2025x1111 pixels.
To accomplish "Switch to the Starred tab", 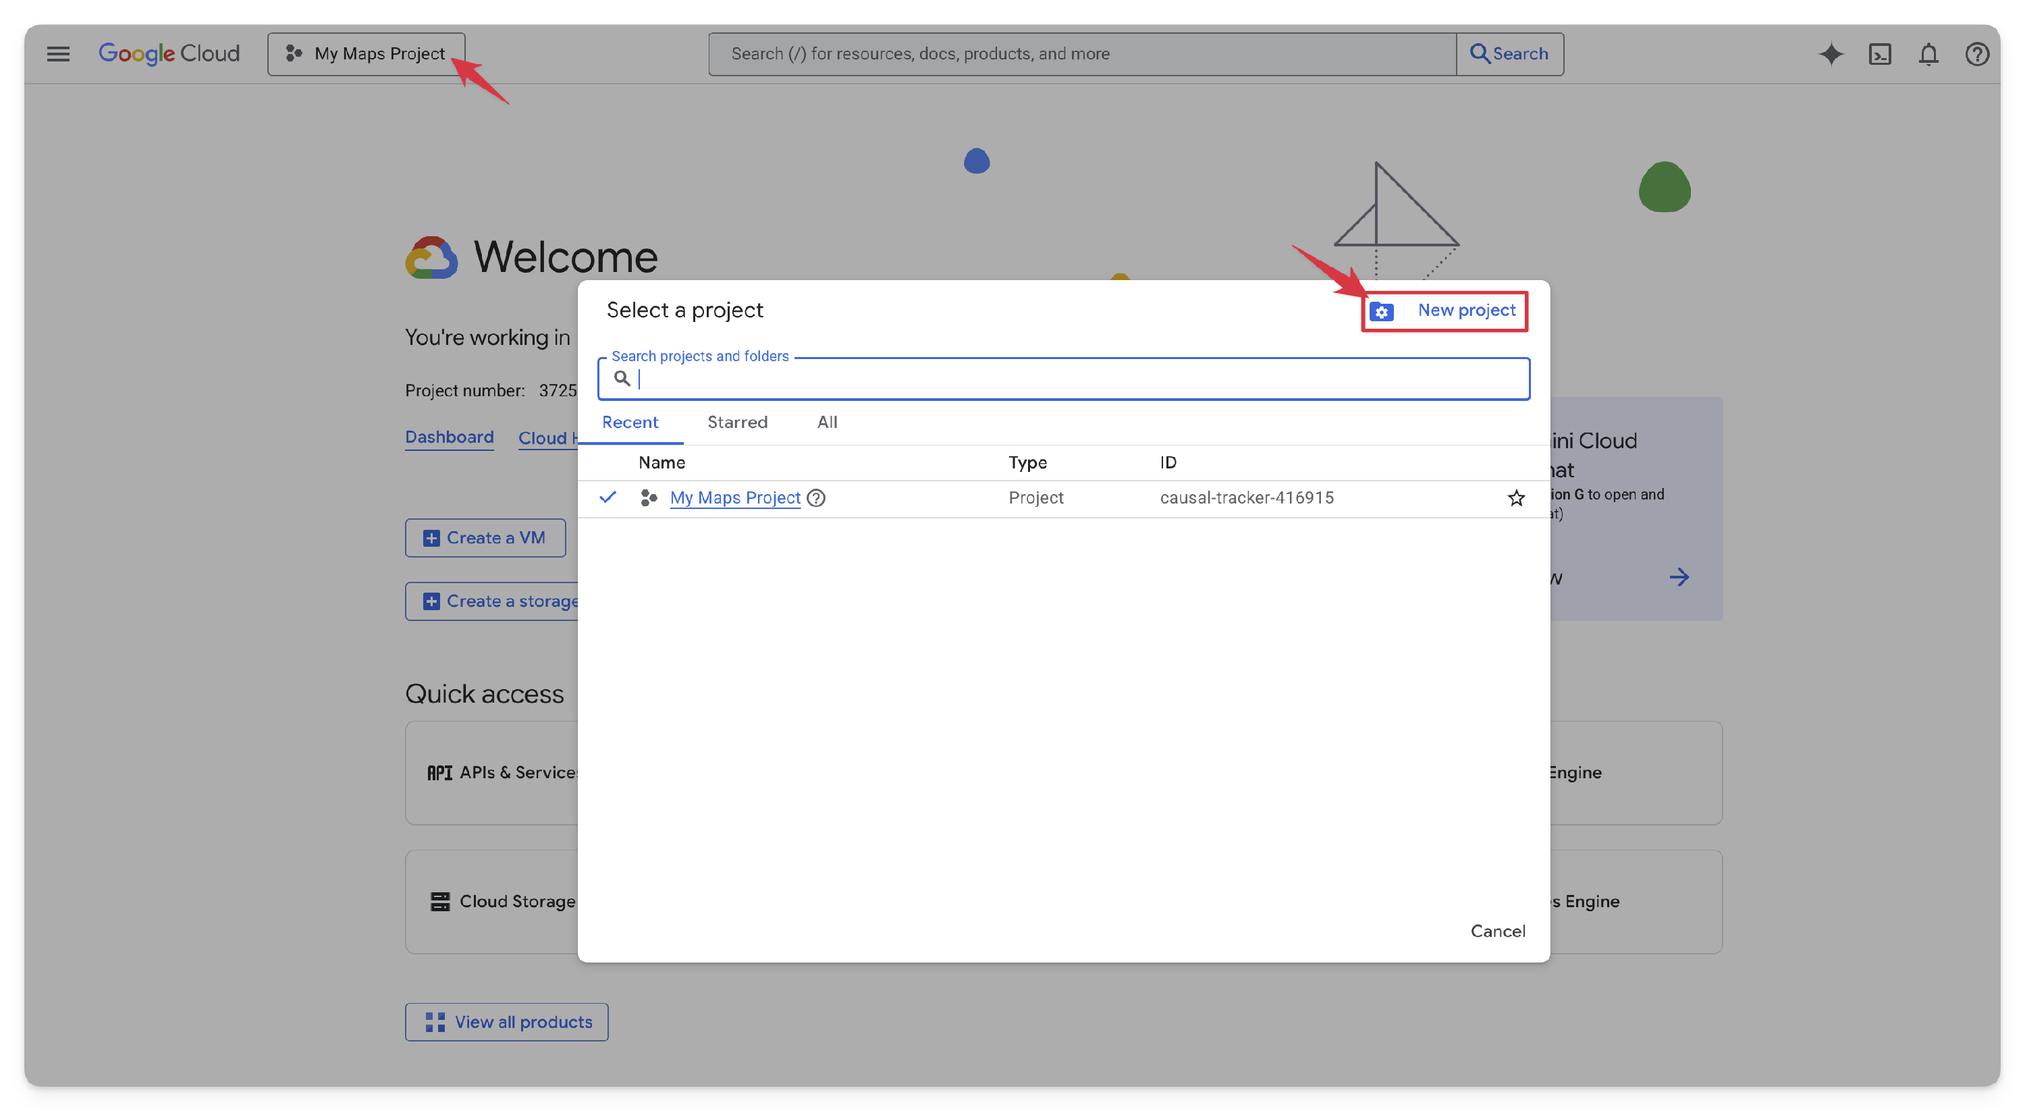I will (x=736, y=423).
